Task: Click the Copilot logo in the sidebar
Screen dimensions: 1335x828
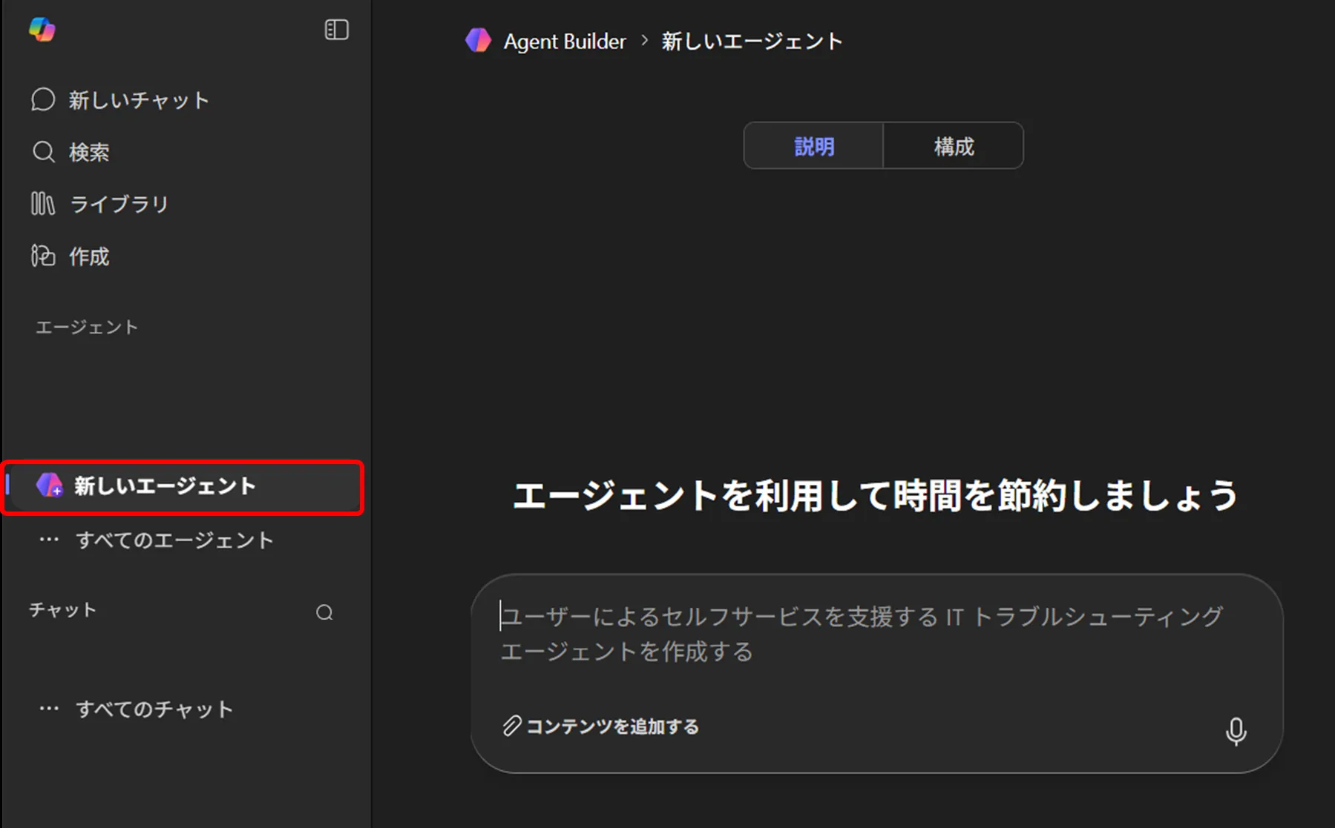Action: pyautogui.click(x=42, y=30)
